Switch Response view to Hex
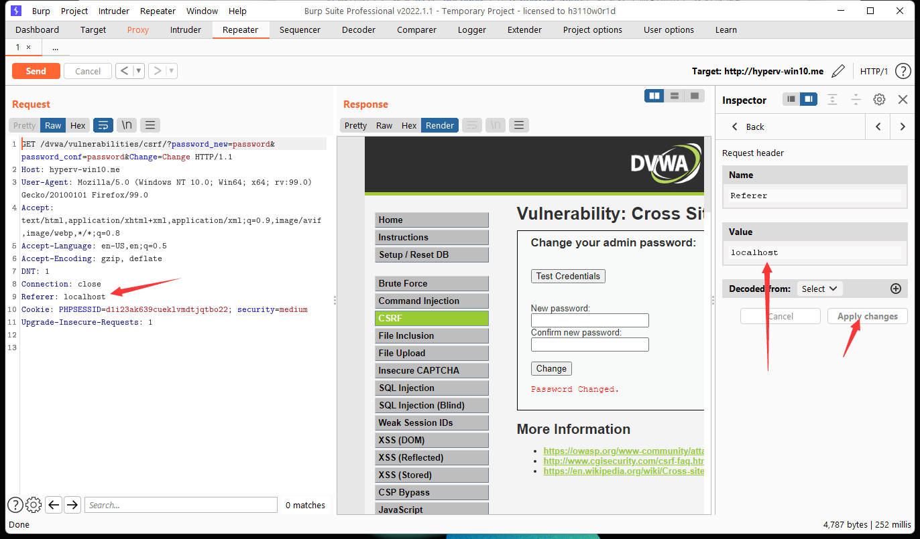This screenshot has height=539, width=920. click(x=409, y=125)
